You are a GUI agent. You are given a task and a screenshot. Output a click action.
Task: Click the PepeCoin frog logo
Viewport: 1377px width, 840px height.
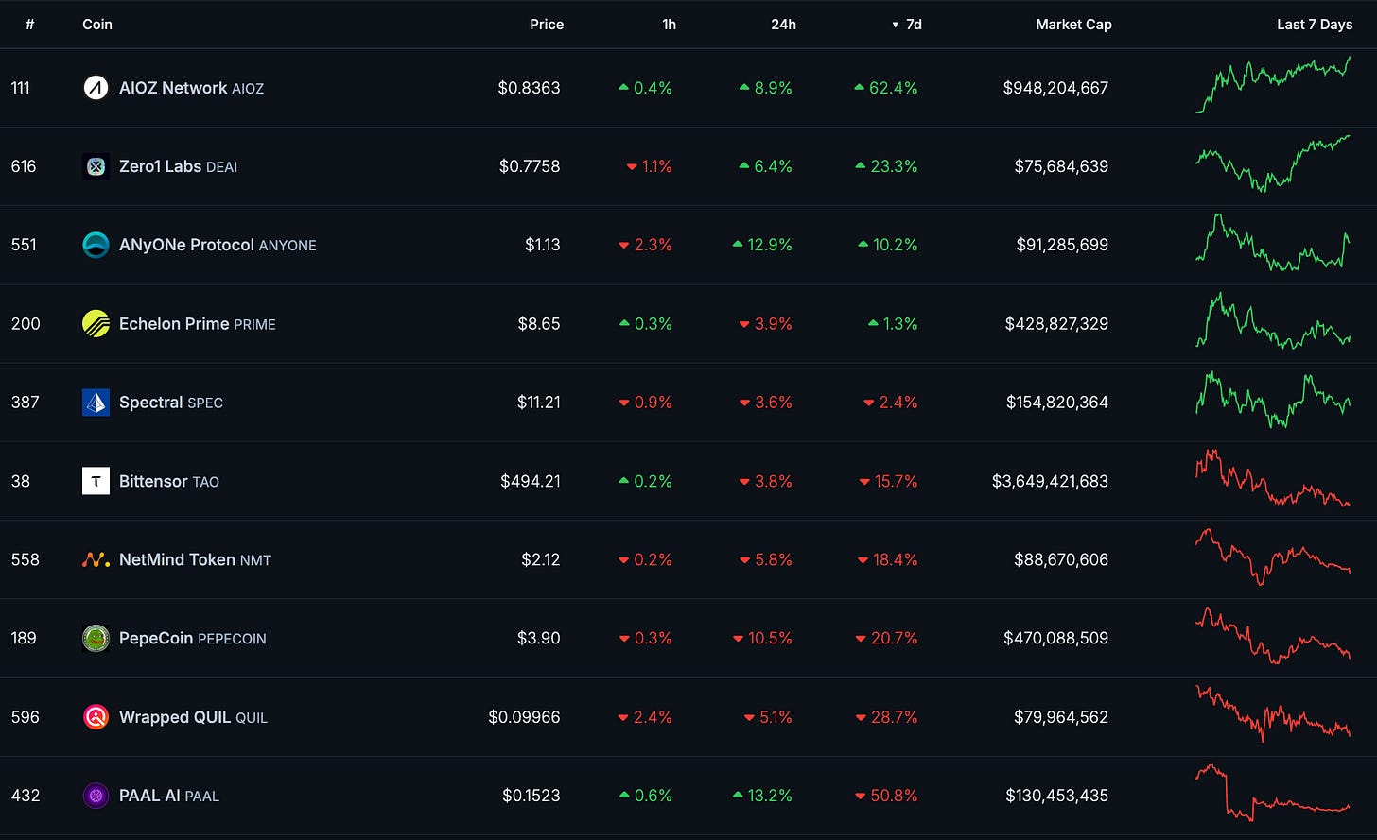(x=96, y=639)
